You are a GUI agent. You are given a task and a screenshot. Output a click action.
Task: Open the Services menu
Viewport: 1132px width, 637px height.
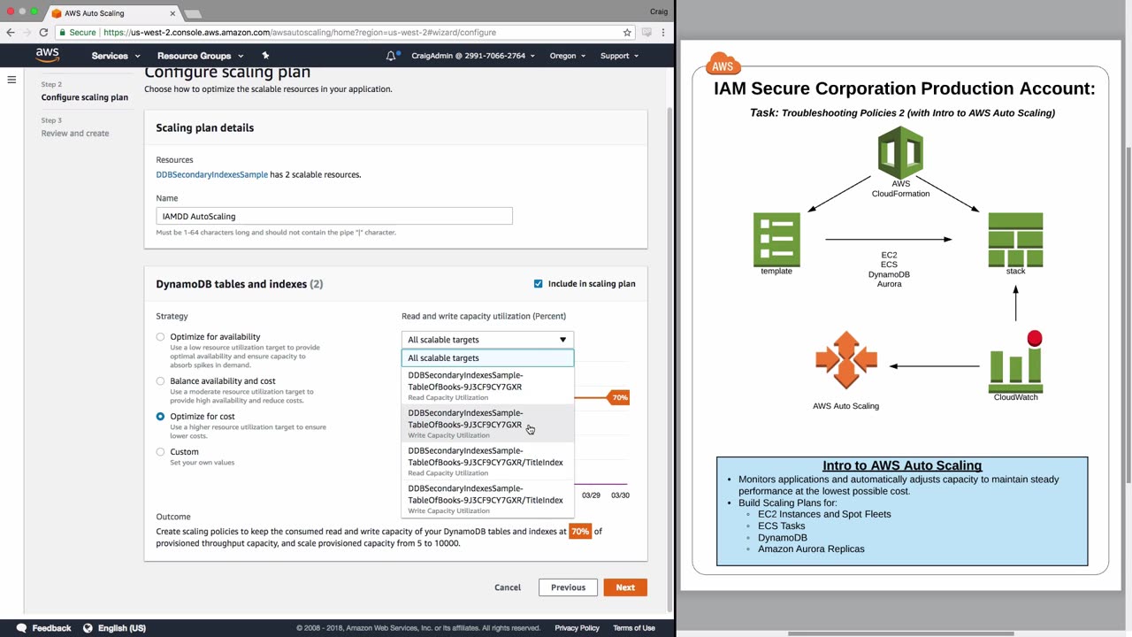point(115,56)
